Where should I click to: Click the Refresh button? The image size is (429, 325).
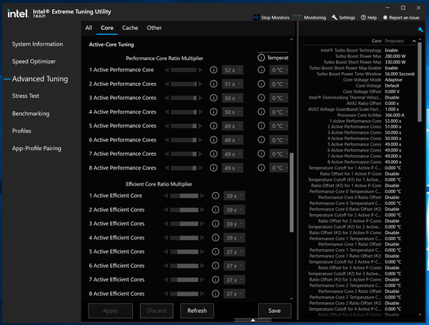[197, 311]
